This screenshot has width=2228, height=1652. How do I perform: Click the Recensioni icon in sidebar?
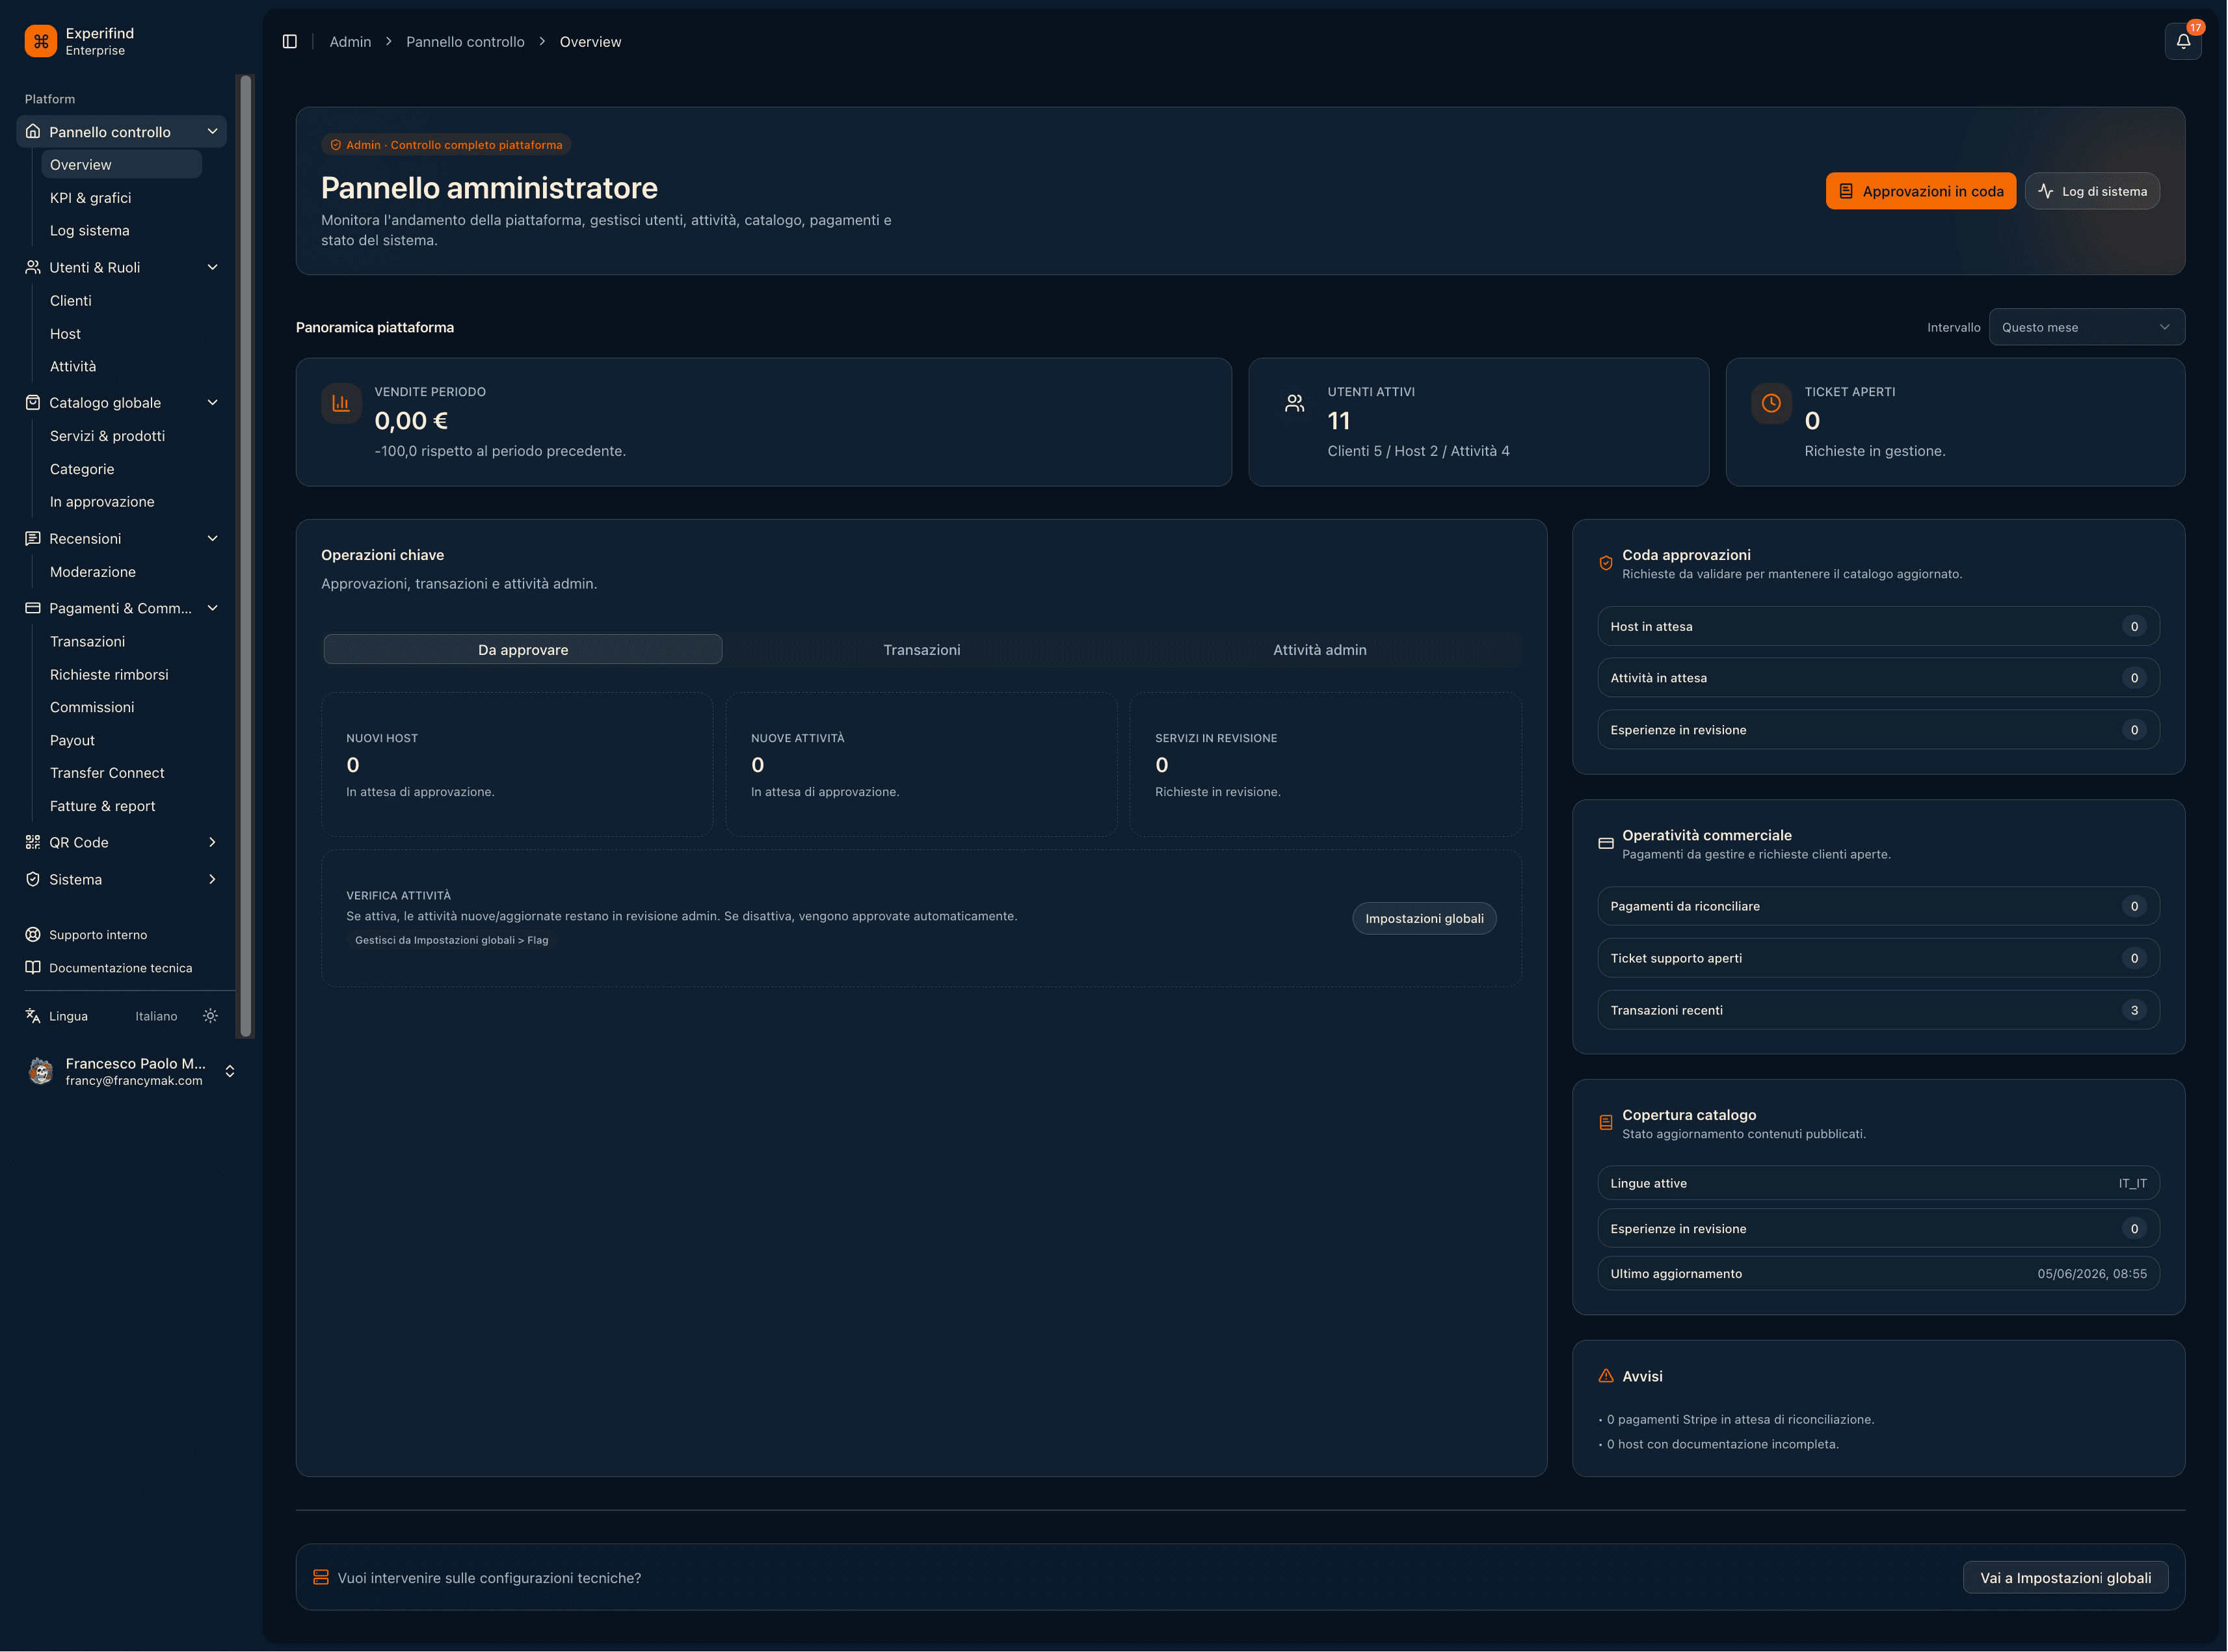click(33, 538)
